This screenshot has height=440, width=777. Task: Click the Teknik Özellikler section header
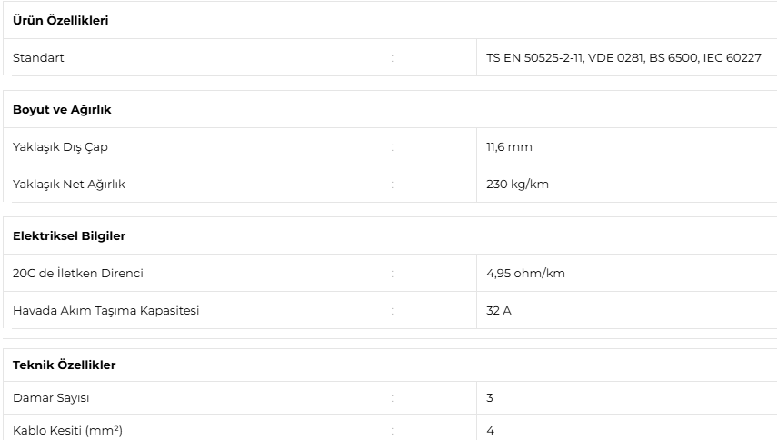click(64, 365)
